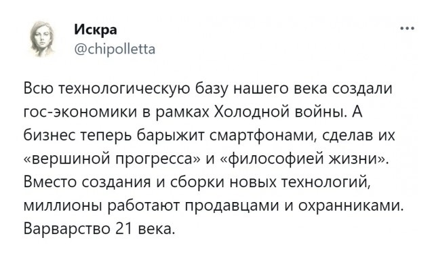
Task: Open the three-dot more options menu
Action: tap(407, 28)
